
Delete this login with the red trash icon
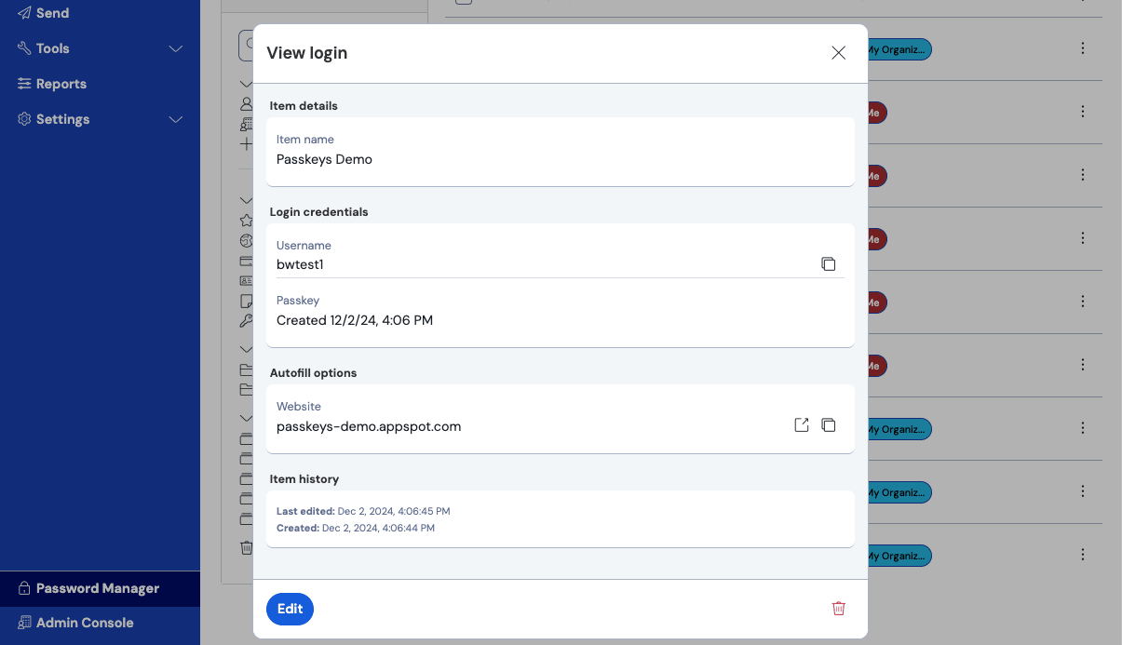pyautogui.click(x=838, y=609)
